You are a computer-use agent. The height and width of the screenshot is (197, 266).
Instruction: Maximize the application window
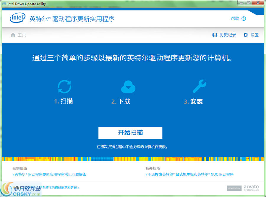[x=248, y=2]
